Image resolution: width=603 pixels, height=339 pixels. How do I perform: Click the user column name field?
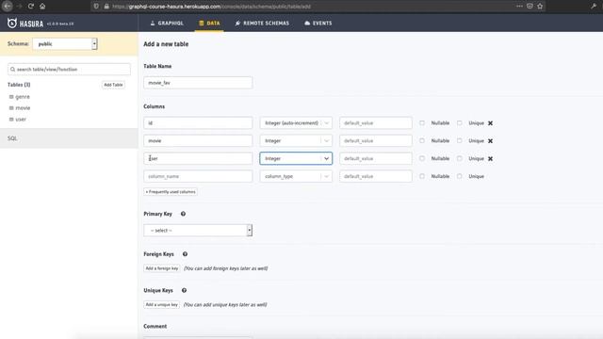click(198, 158)
